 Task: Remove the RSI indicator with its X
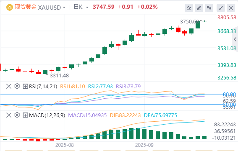(x=9, y=87)
